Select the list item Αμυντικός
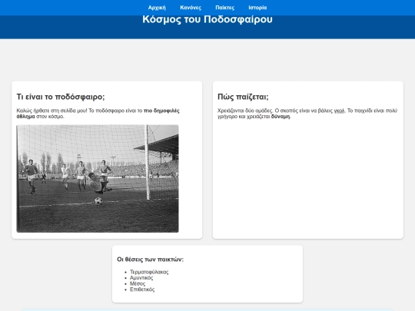415x311 pixels. (141, 278)
